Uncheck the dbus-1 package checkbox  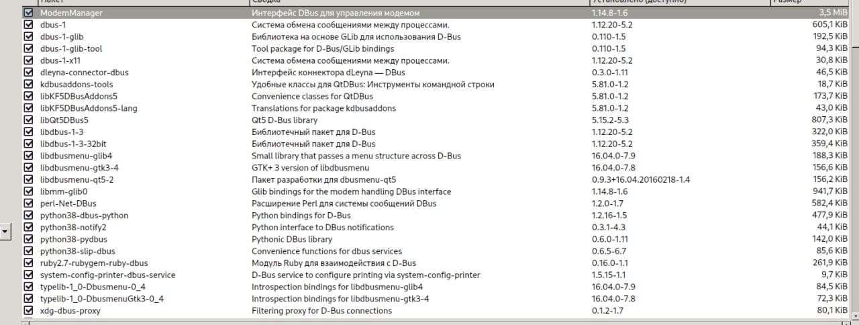click(28, 25)
